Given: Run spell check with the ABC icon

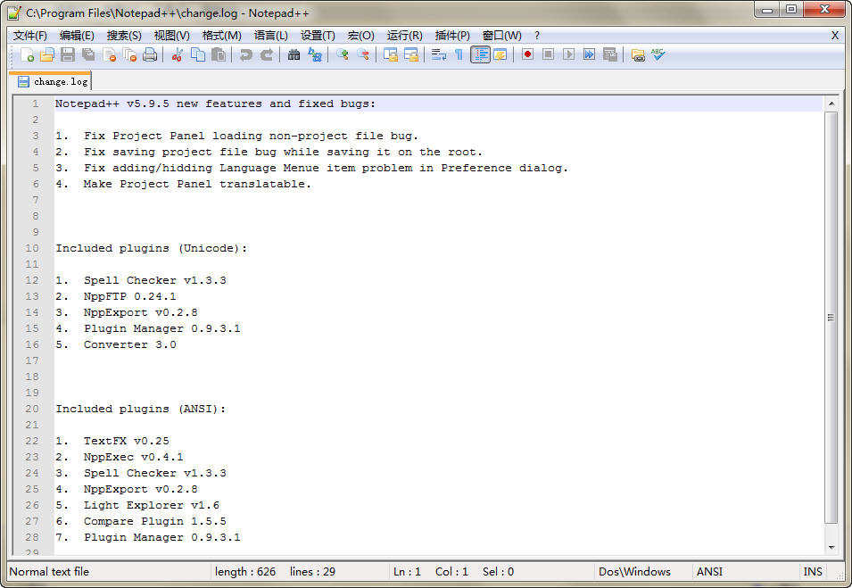Looking at the screenshot, I should [658, 55].
